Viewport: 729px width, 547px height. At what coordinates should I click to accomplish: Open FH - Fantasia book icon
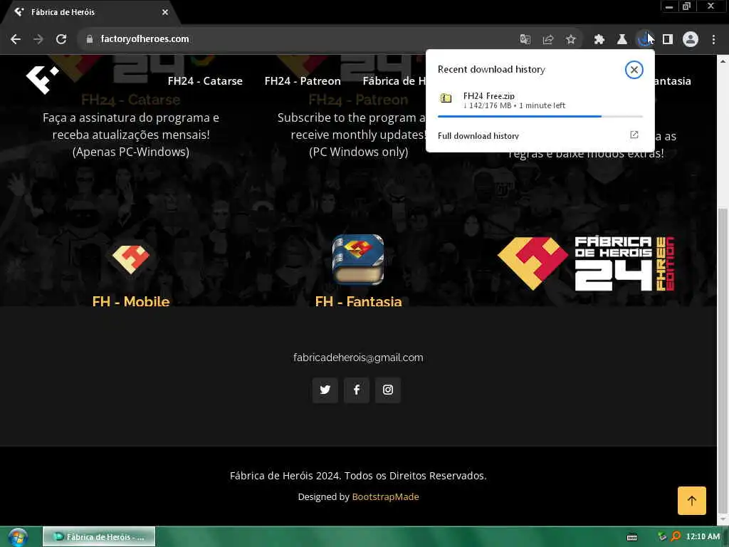click(358, 259)
